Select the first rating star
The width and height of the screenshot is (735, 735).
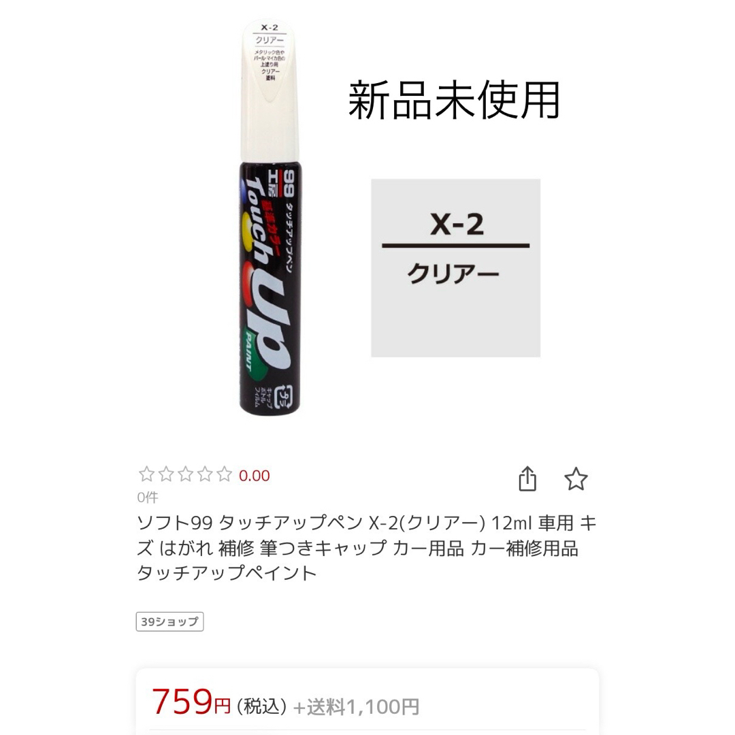(147, 474)
